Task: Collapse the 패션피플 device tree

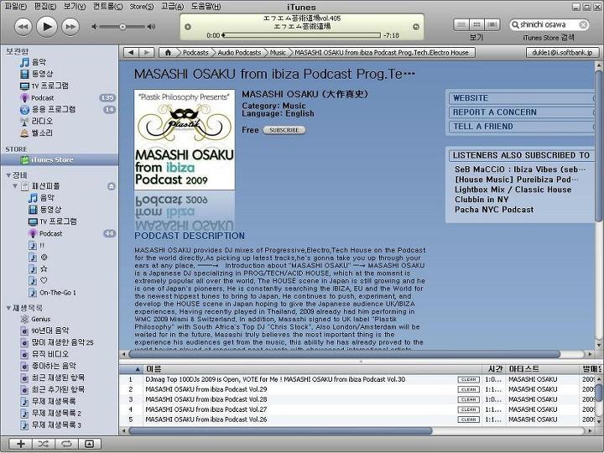Action: point(15,186)
